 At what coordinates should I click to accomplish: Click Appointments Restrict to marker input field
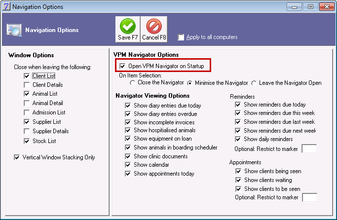[309, 197]
